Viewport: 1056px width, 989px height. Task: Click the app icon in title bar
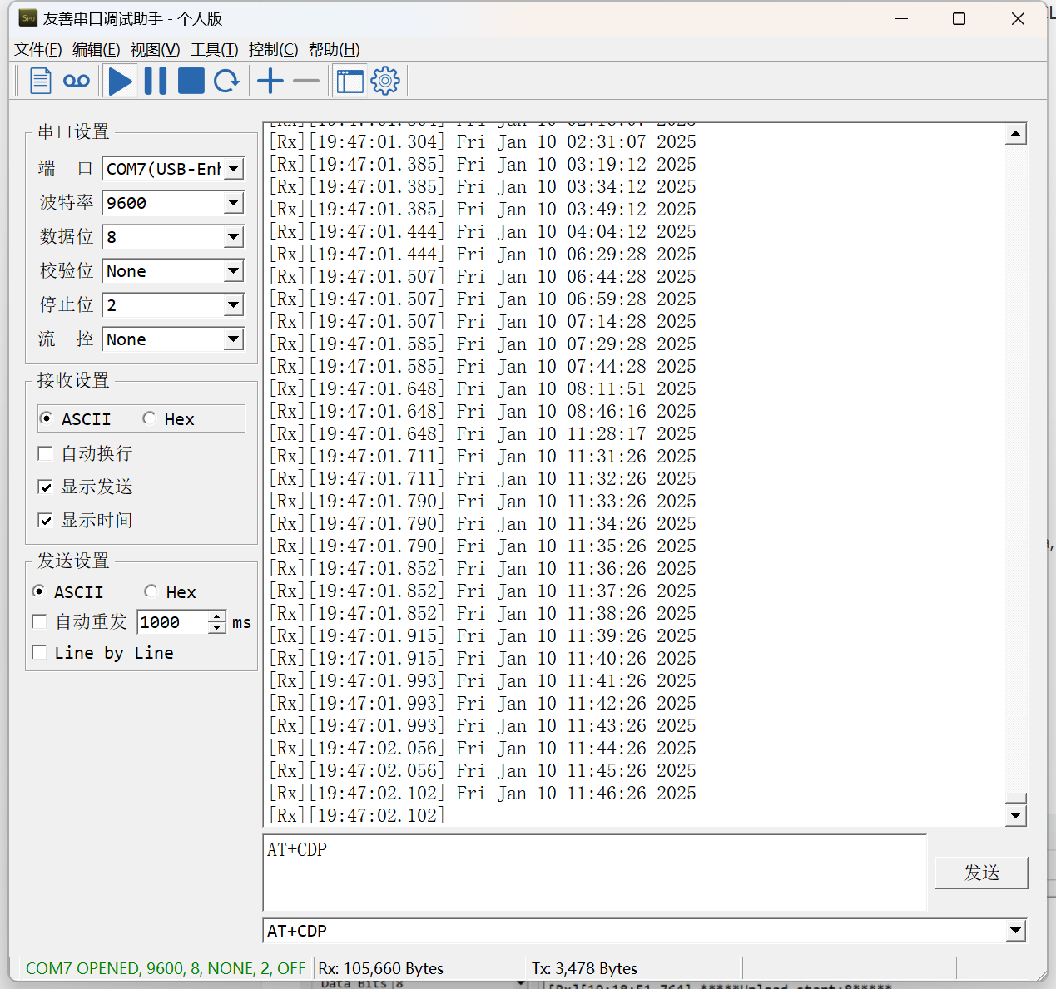point(28,17)
